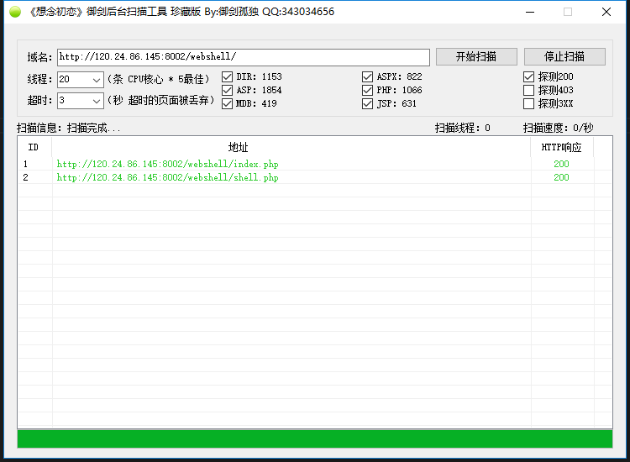The width and height of the screenshot is (630, 462).
Task: Close the scanner tool window
Action: point(606,12)
